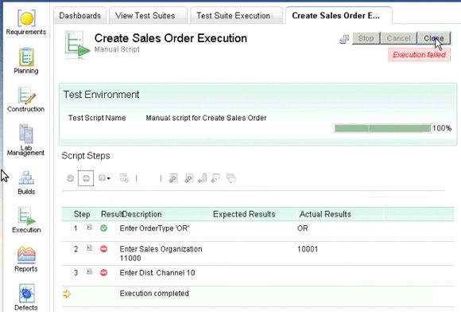
Task: Switch to the View Test Suites tab
Action: [145, 16]
